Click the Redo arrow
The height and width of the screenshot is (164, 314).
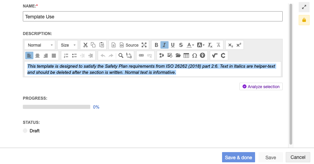111,55
